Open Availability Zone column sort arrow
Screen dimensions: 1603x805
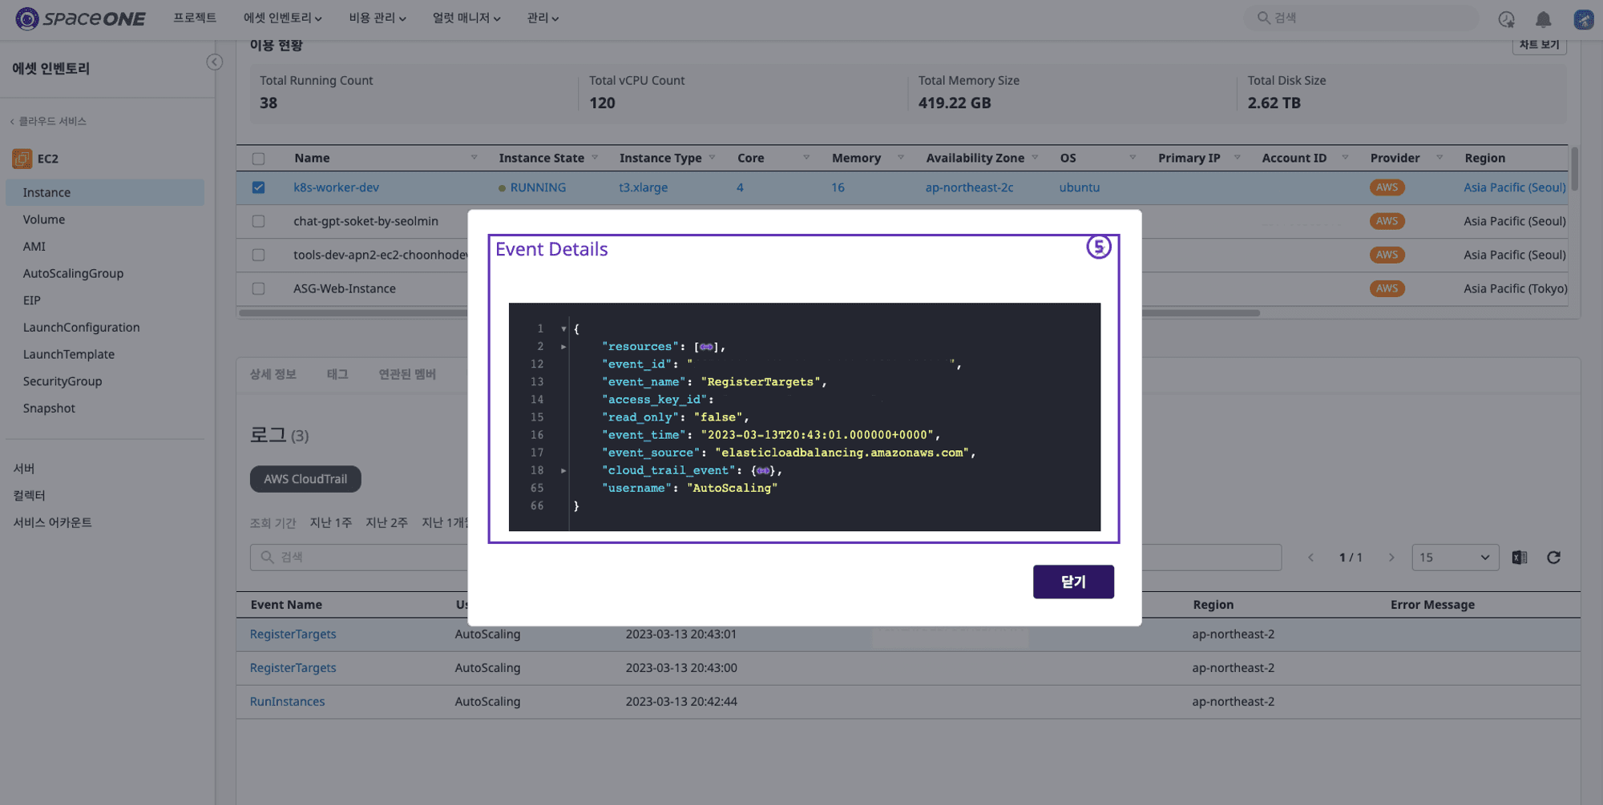1035,158
